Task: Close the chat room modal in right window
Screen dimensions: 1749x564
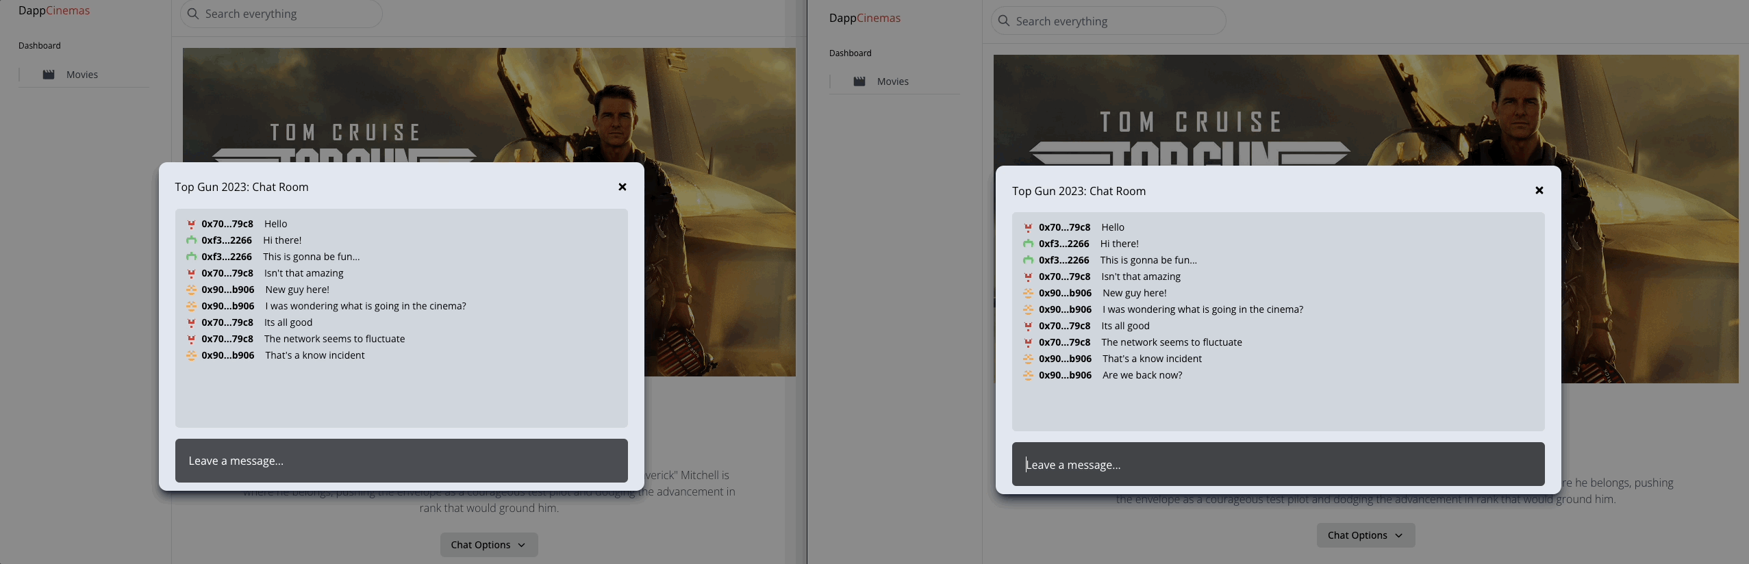Action: coord(1539,190)
